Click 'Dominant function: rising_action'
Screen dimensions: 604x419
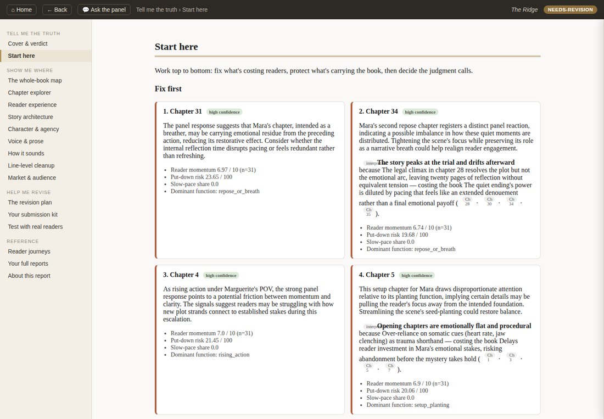pos(210,355)
